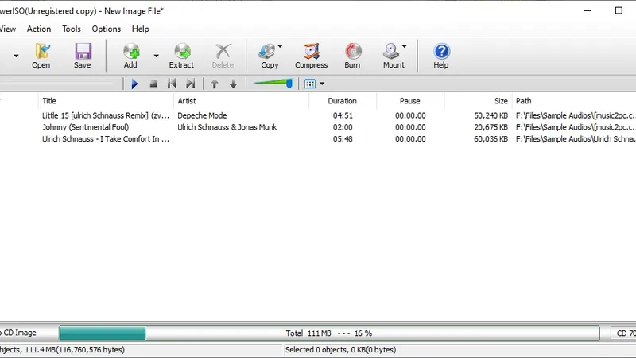Viewport: 636px width, 358px height.
Task: Open Help via blue question icon
Action: (441, 56)
